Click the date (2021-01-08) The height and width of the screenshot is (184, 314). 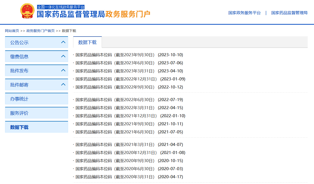[x=173, y=152]
